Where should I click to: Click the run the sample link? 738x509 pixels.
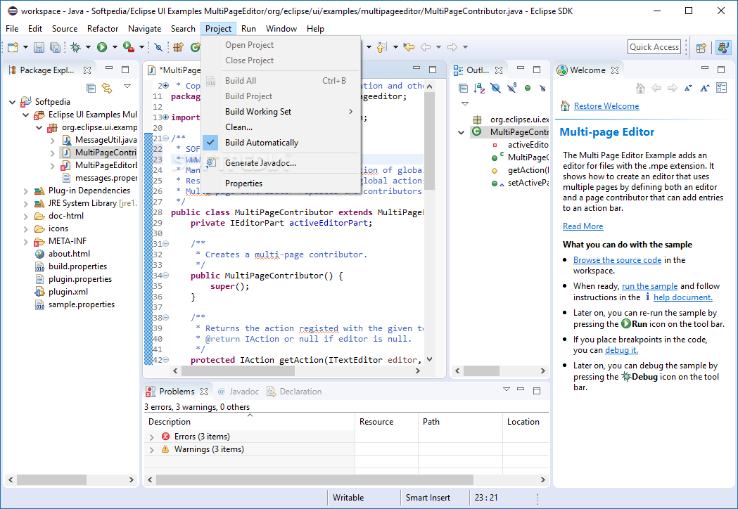[649, 286]
